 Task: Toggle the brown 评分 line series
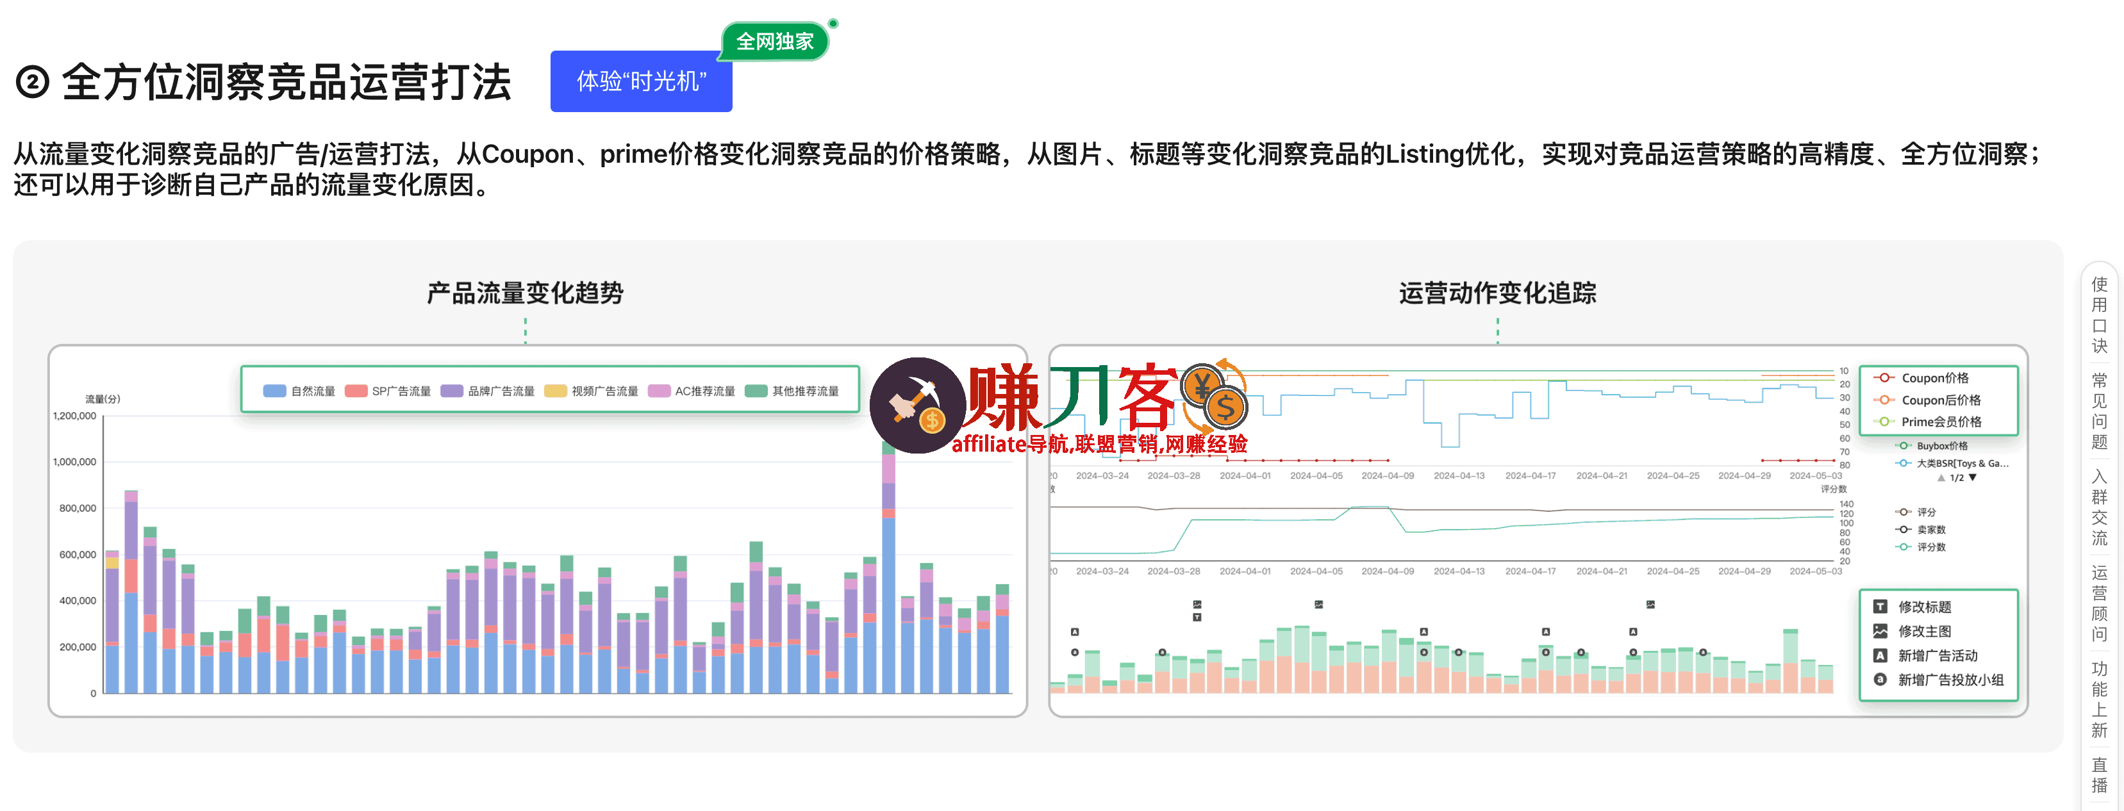[1916, 512]
